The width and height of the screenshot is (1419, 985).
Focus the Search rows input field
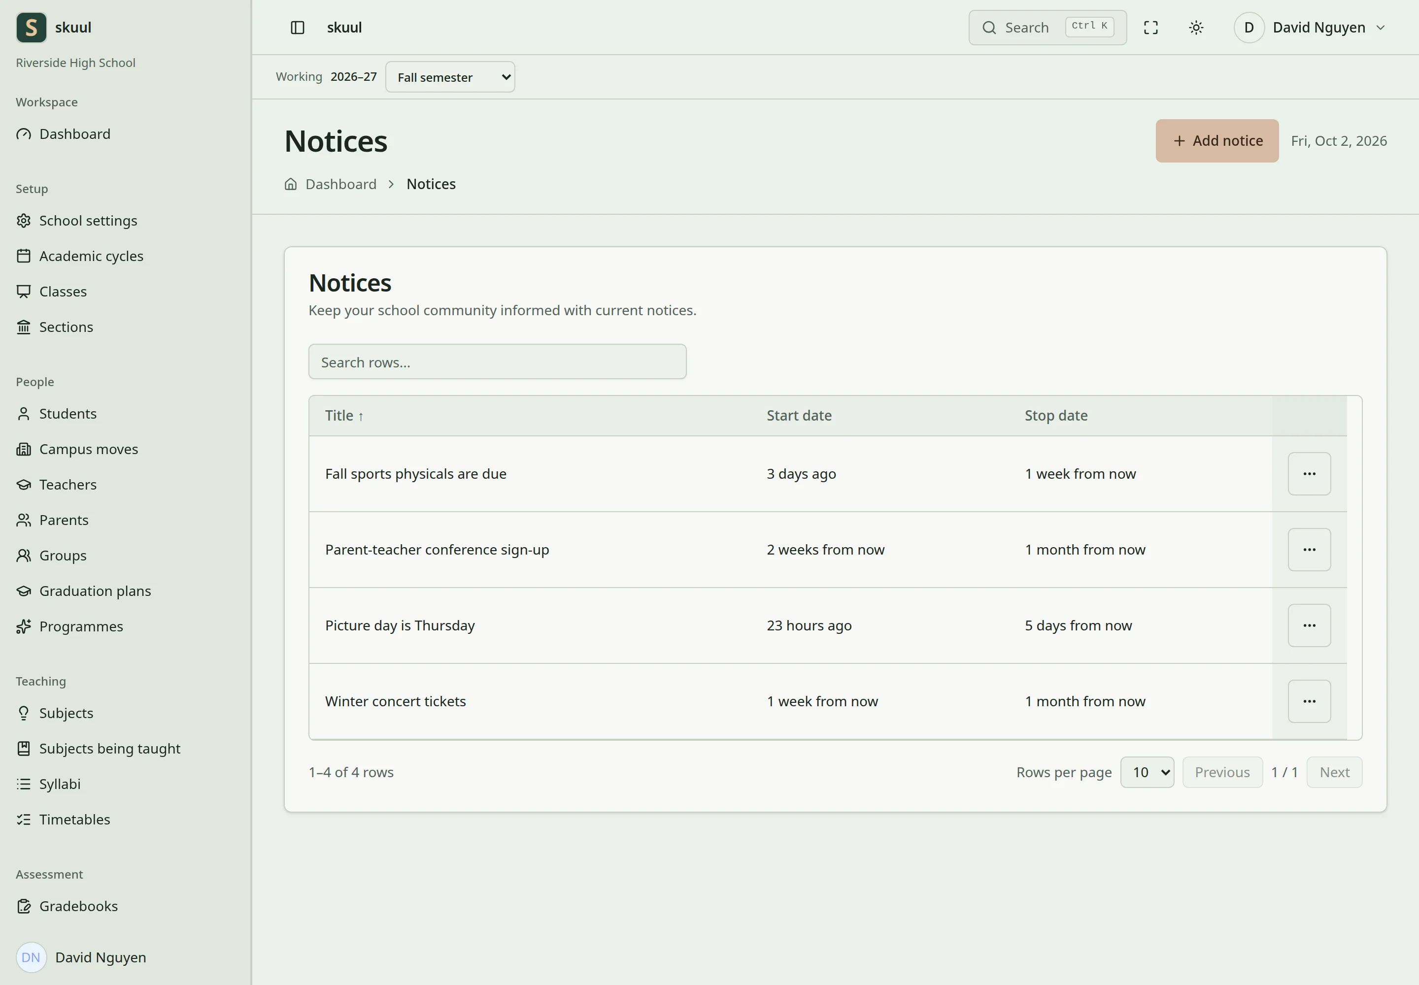click(497, 361)
